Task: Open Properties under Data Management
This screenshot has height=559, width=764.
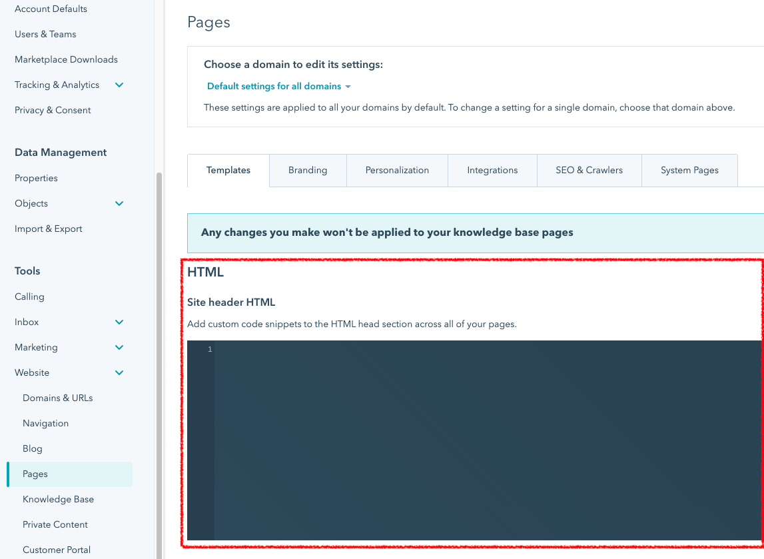Action: click(36, 178)
